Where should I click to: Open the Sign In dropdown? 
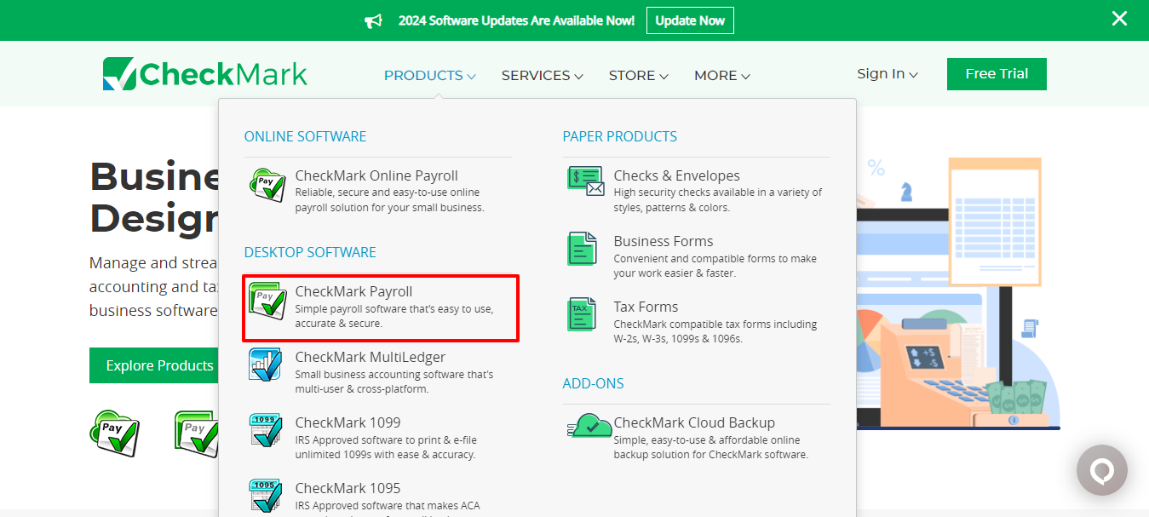[887, 74]
